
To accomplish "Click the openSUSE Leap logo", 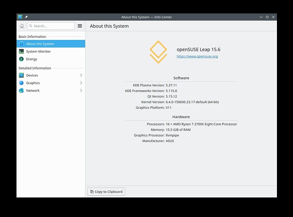I will pos(158,52).
